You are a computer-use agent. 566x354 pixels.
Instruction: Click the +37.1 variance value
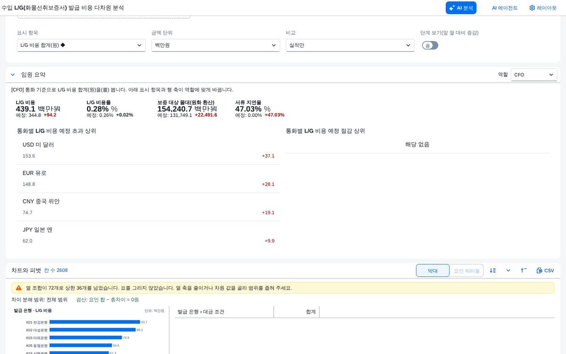pyautogui.click(x=268, y=156)
